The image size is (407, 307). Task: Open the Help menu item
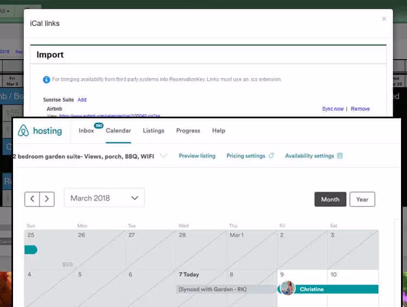click(219, 131)
